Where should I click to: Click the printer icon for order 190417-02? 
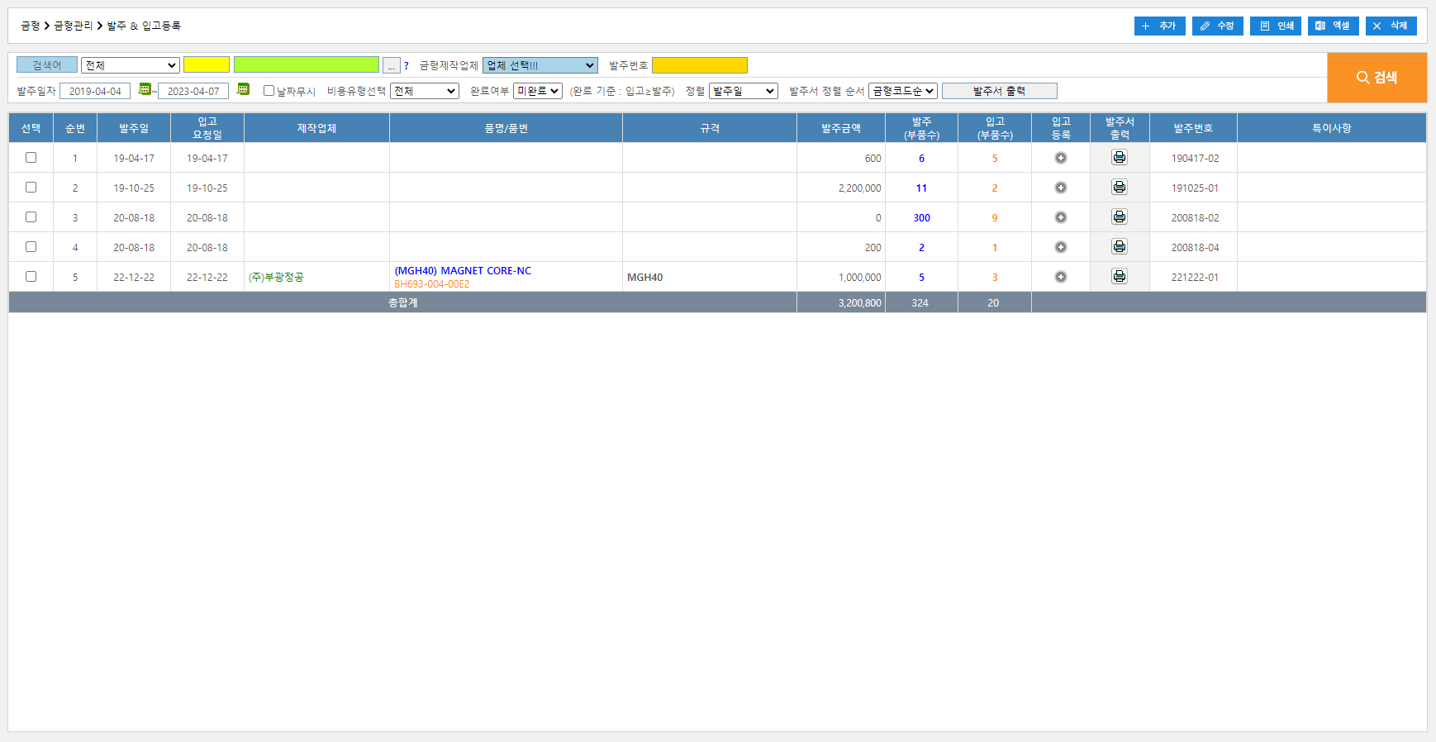(1119, 158)
